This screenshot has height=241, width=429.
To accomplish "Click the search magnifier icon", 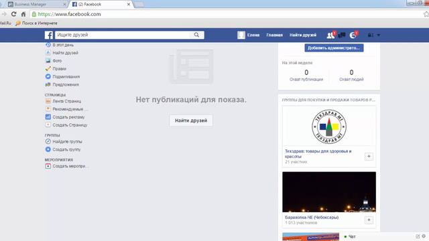I will (x=196, y=35).
